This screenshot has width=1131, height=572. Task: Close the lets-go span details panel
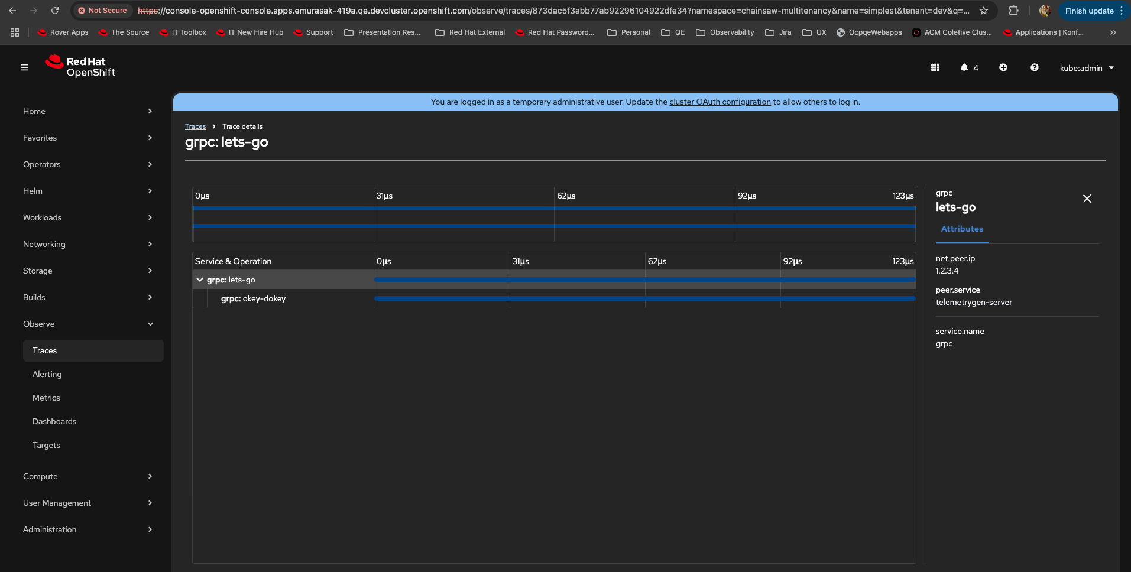(x=1087, y=199)
